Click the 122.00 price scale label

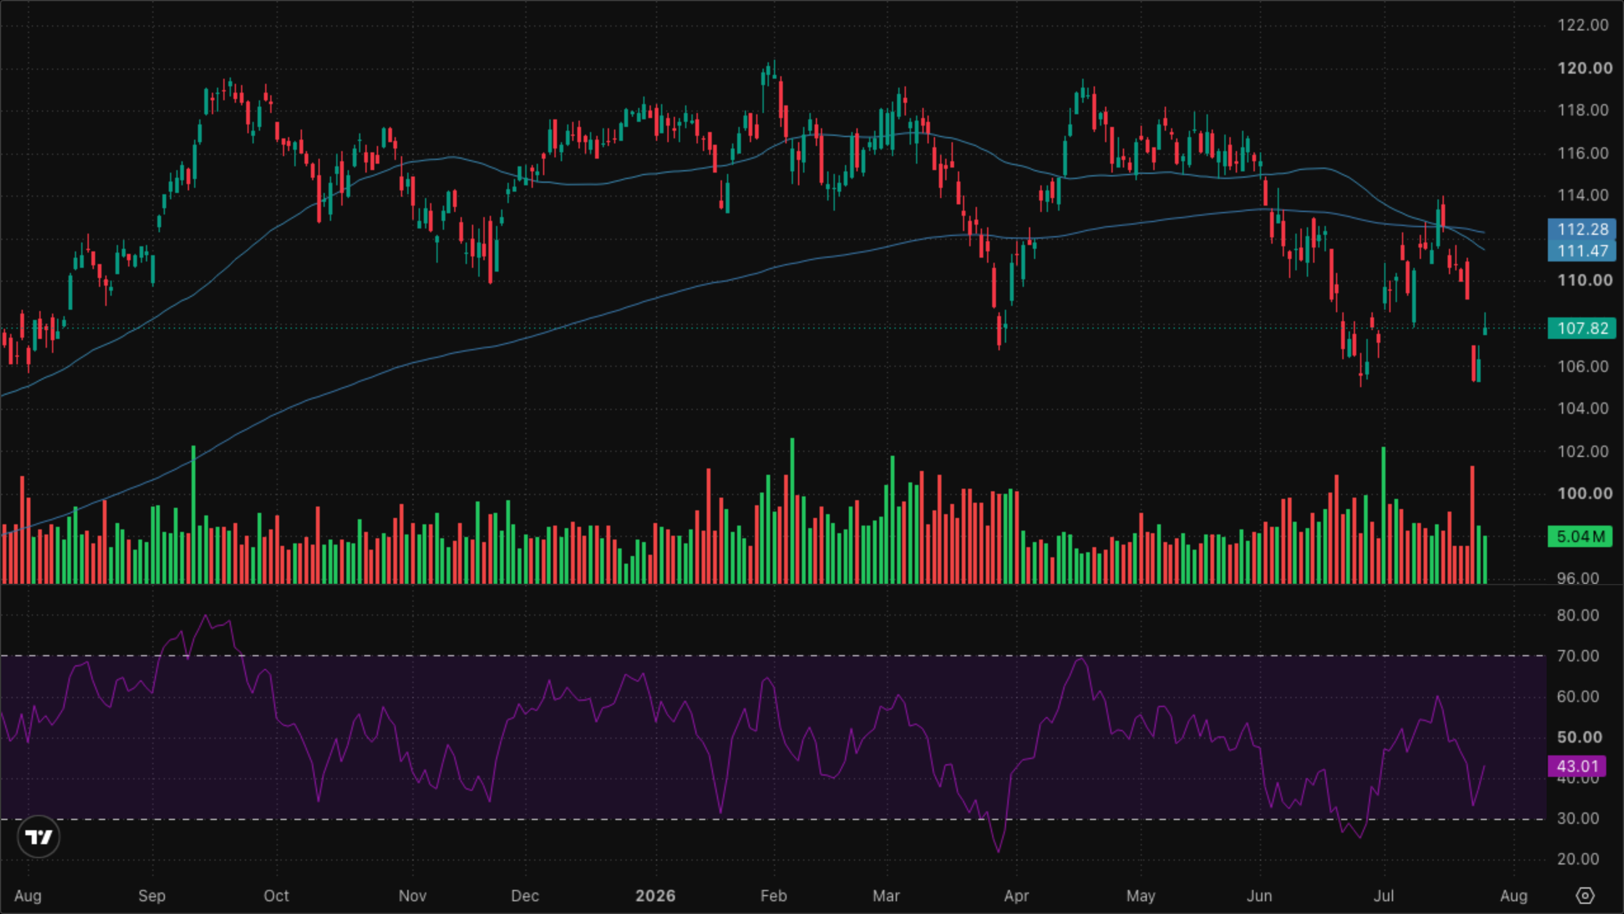pos(1583,25)
